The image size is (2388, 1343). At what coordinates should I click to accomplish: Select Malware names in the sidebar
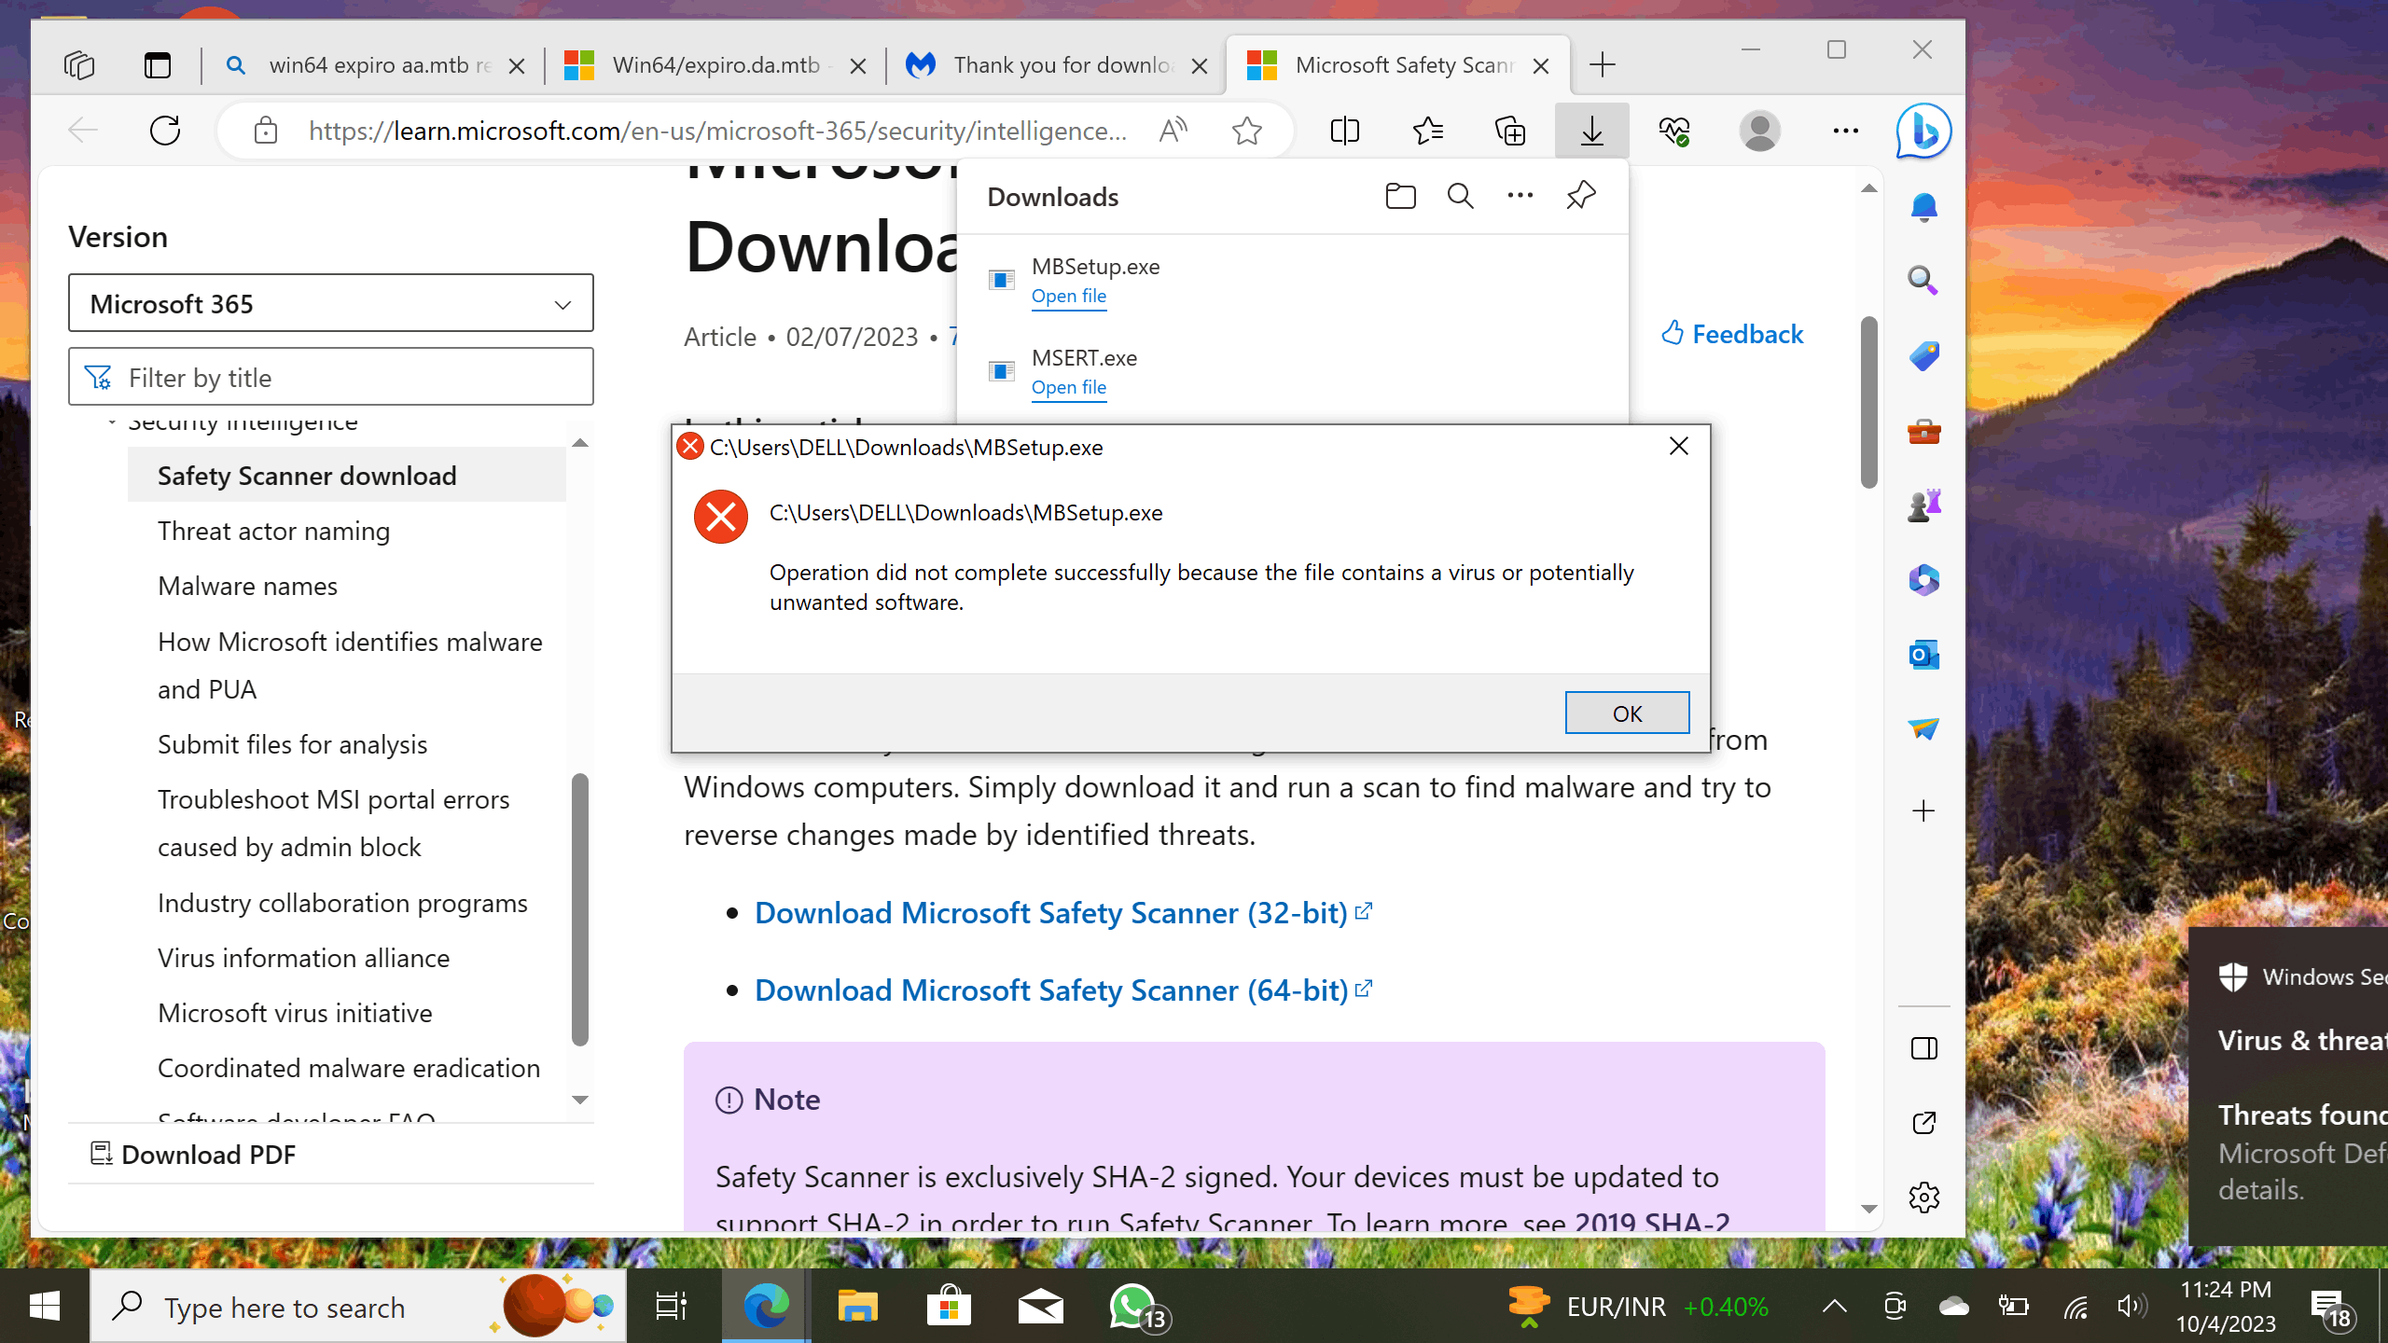click(x=247, y=586)
